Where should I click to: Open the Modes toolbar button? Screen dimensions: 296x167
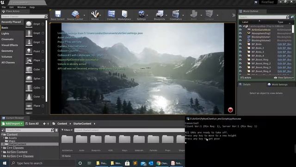point(95,15)
